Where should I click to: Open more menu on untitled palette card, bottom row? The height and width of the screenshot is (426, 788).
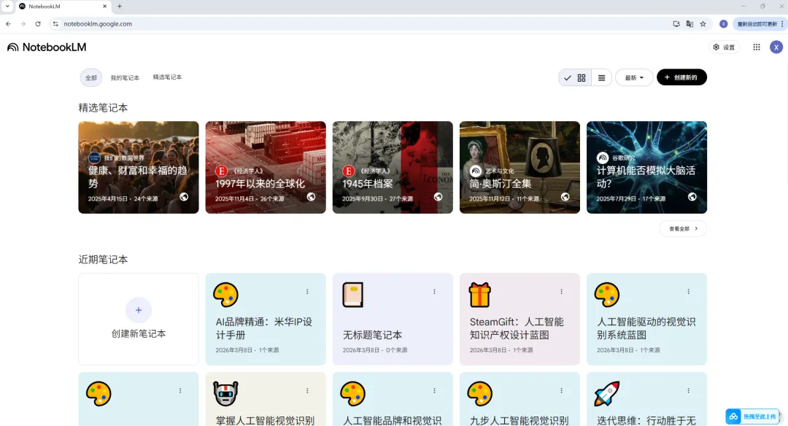pos(180,390)
